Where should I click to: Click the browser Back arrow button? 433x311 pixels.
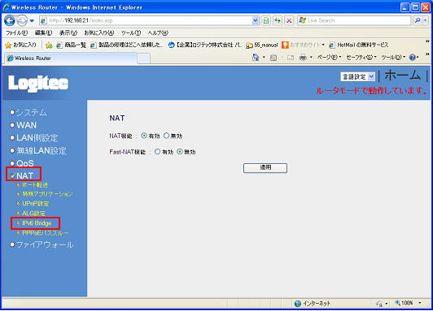10,20
